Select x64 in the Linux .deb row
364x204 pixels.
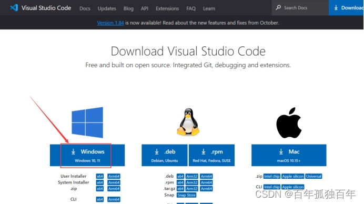pyautogui.click(x=180, y=176)
